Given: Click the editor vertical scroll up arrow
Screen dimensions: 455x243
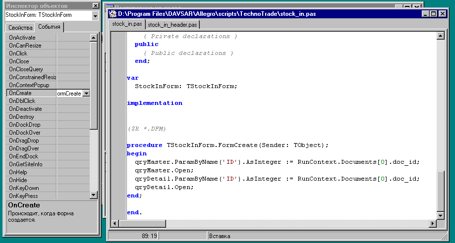Looking at the screenshot, I should (x=441, y=36).
